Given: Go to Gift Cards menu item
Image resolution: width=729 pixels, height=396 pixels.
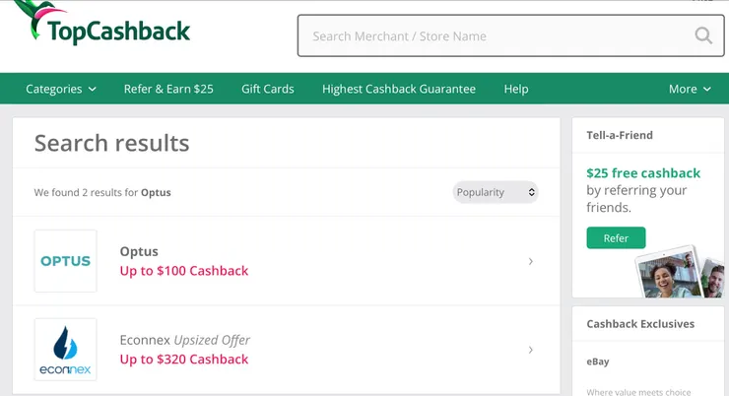Looking at the screenshot, I should [268, 89].
